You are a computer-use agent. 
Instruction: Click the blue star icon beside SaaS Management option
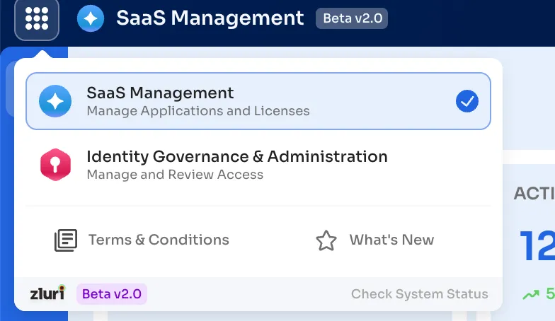coord(55,101)
